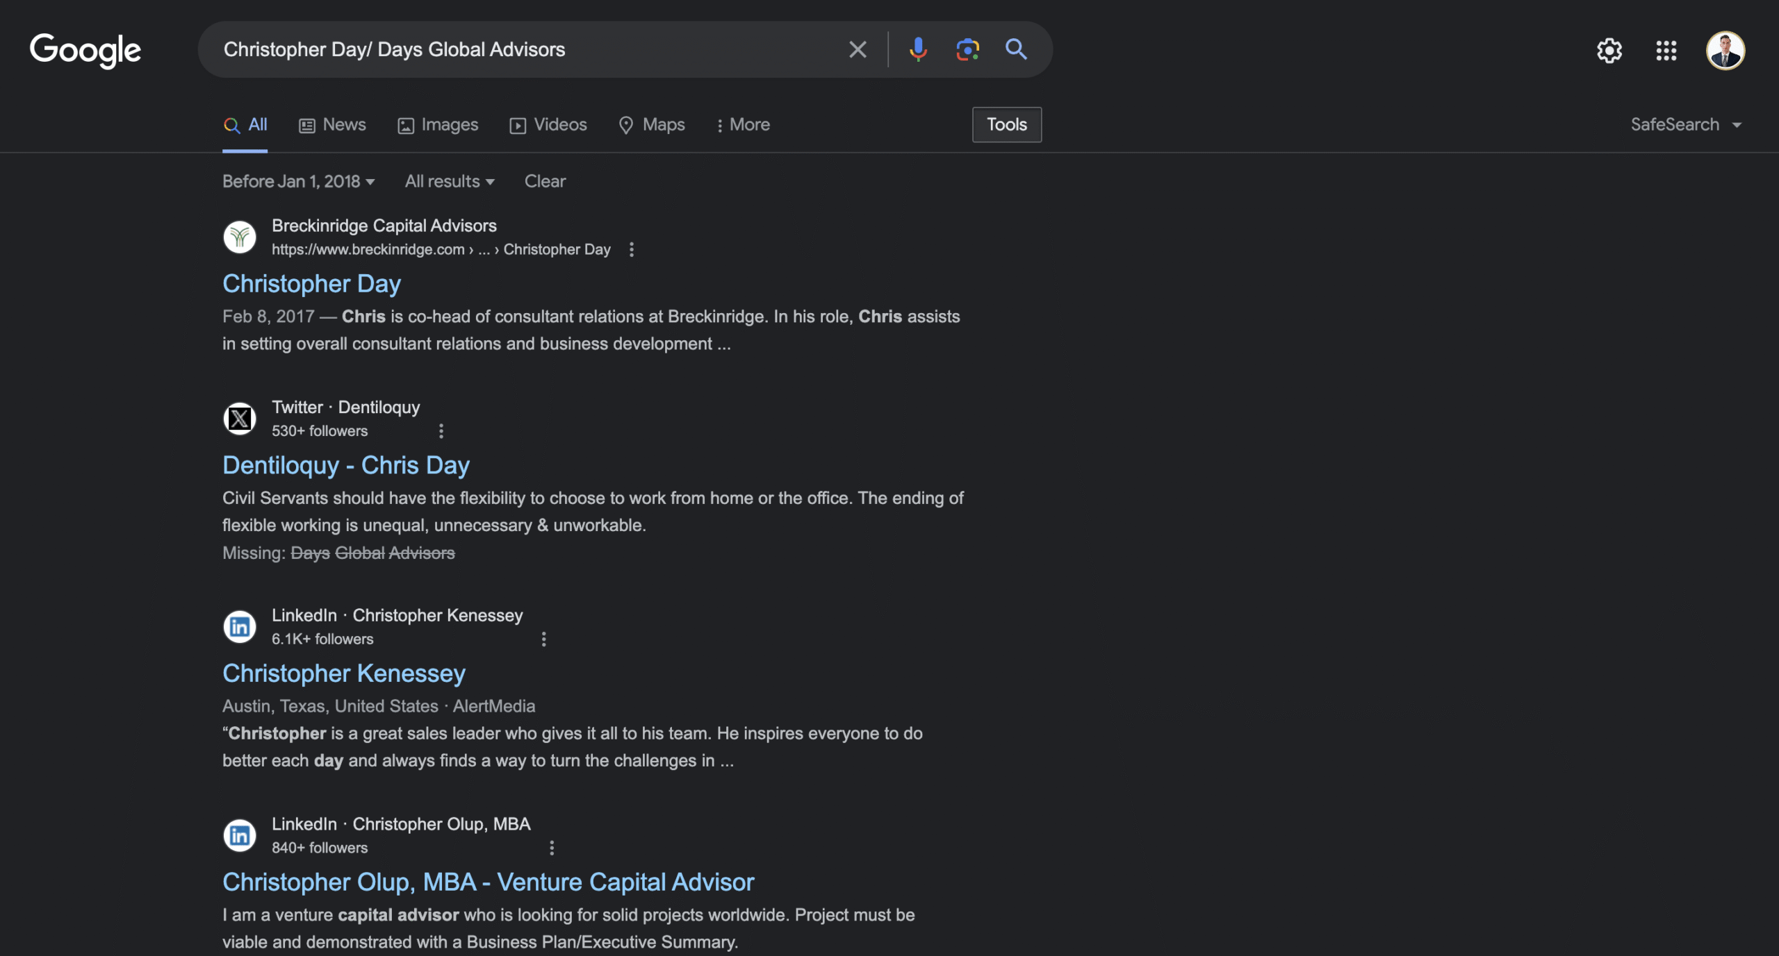Open the Before Jan 1, 2018 date filter

[x=299, y=181]
